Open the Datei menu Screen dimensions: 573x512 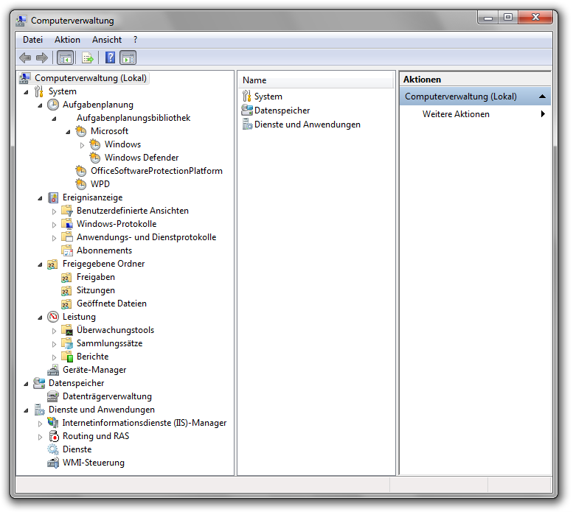click(x=32, y=40)
